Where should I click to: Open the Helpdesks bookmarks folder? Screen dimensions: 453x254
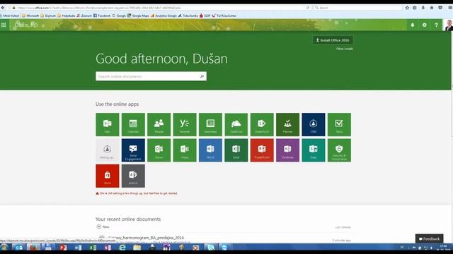click(66, 16)
